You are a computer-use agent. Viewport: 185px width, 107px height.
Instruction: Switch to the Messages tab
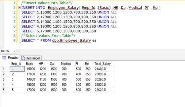tap(31, 58)
